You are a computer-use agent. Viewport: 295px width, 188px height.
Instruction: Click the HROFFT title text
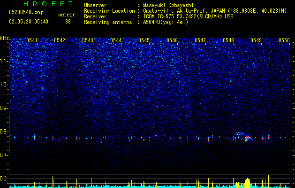(48, 4)
